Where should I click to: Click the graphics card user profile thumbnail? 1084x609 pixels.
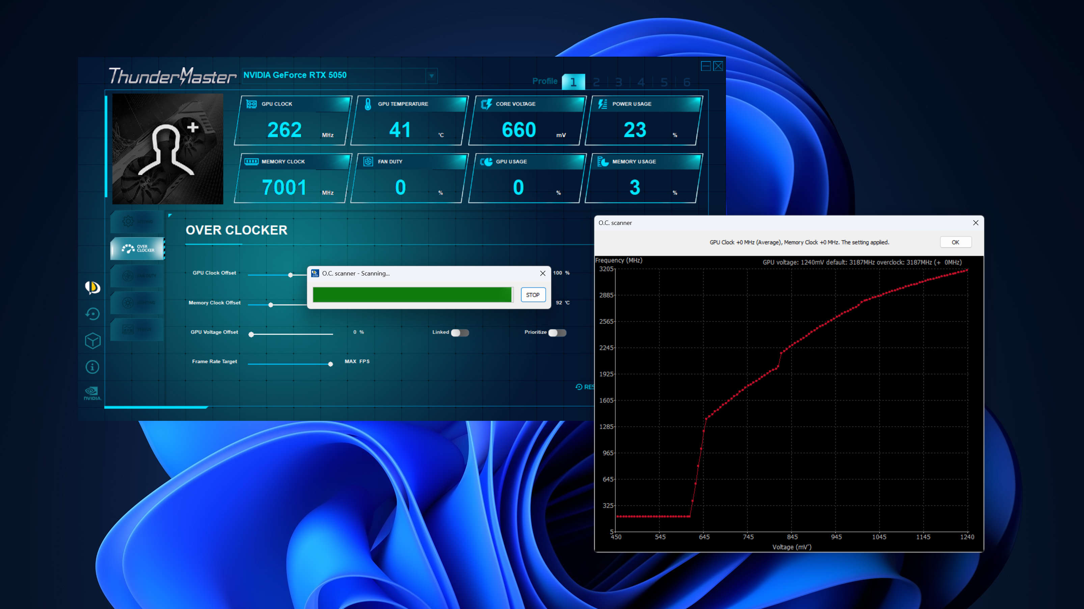point(168,149)
